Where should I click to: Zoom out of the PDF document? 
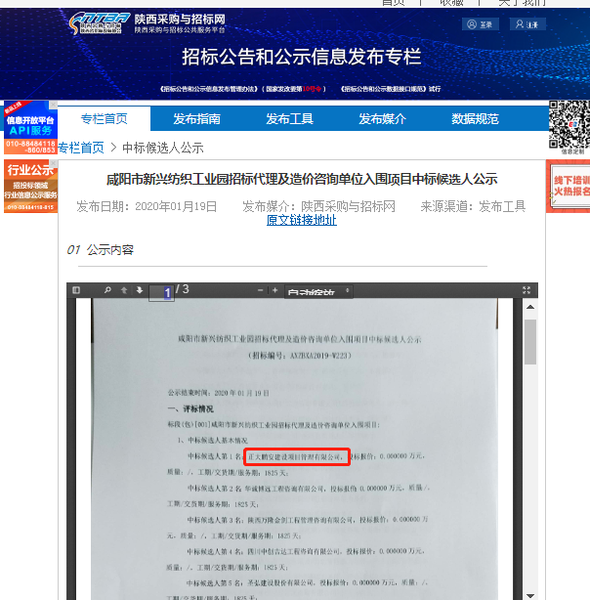262,291
